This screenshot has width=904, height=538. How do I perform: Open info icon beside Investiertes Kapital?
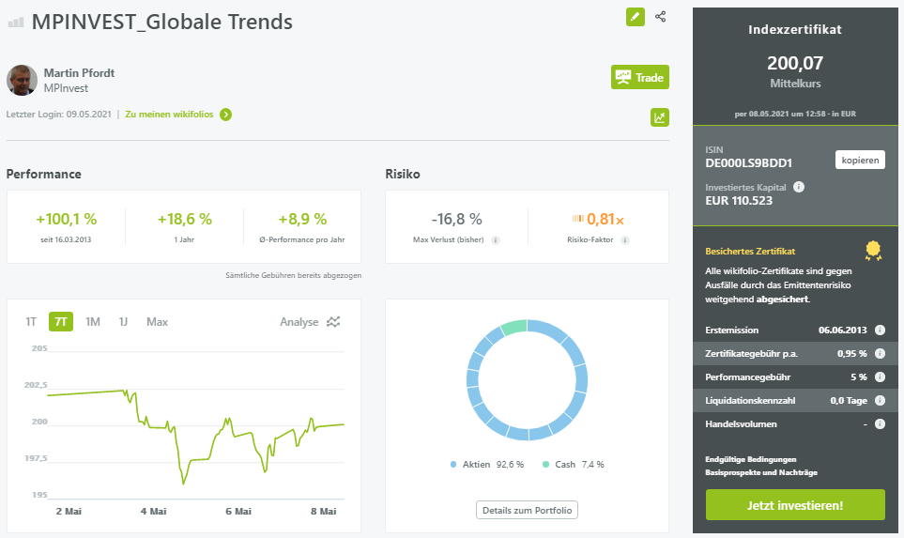(x=799, y=187)
